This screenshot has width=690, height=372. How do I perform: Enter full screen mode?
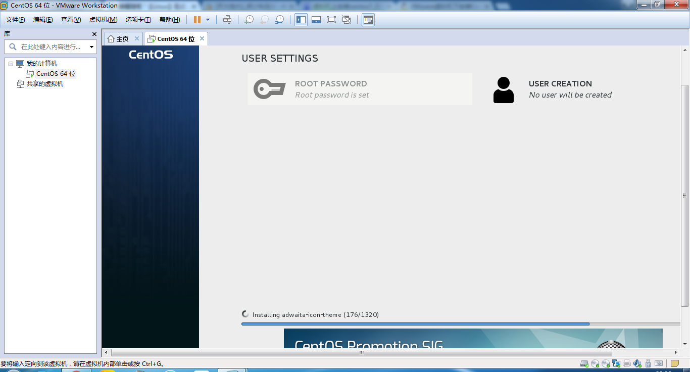click(331, 20)
